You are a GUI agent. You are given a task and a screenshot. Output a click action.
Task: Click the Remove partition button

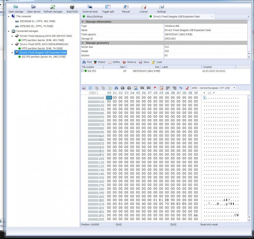click(x=129, y=62)
